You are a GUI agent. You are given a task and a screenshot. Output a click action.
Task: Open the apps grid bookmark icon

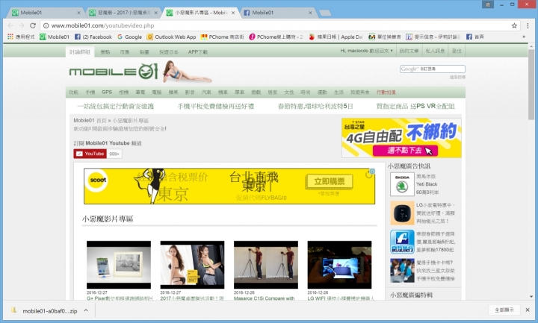click(10, 37)
